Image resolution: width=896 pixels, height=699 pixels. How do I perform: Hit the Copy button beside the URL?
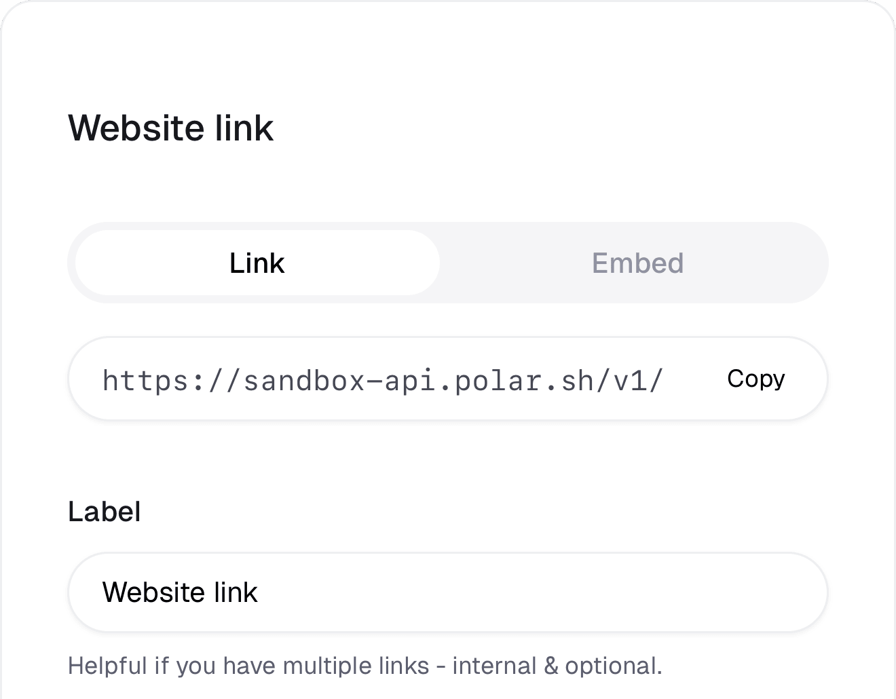(755, 379)
